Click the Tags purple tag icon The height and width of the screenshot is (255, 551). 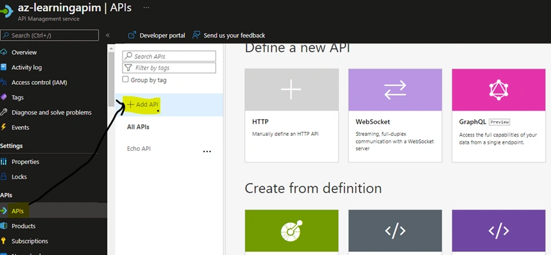[x=4, y=97]
